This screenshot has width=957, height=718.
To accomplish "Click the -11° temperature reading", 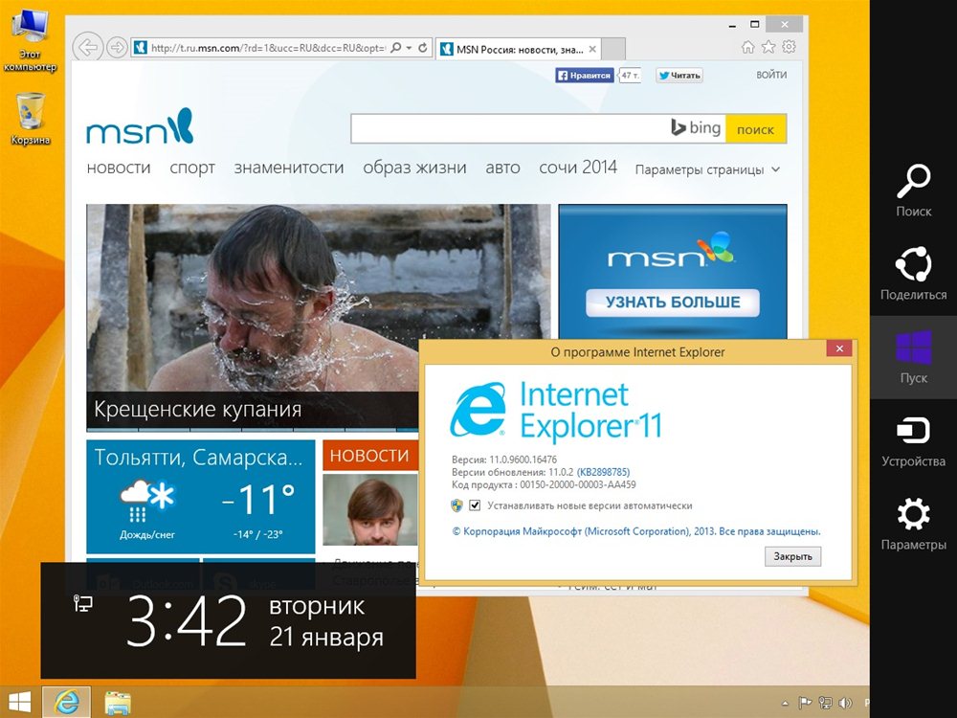I will click(x=258, y=500).
